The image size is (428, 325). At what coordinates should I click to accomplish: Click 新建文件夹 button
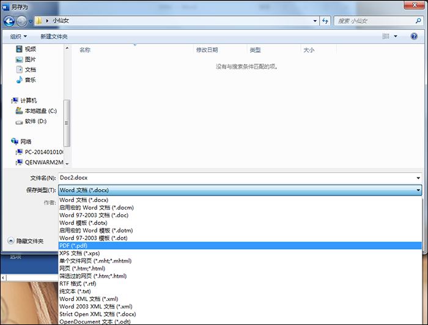point(54,36)
